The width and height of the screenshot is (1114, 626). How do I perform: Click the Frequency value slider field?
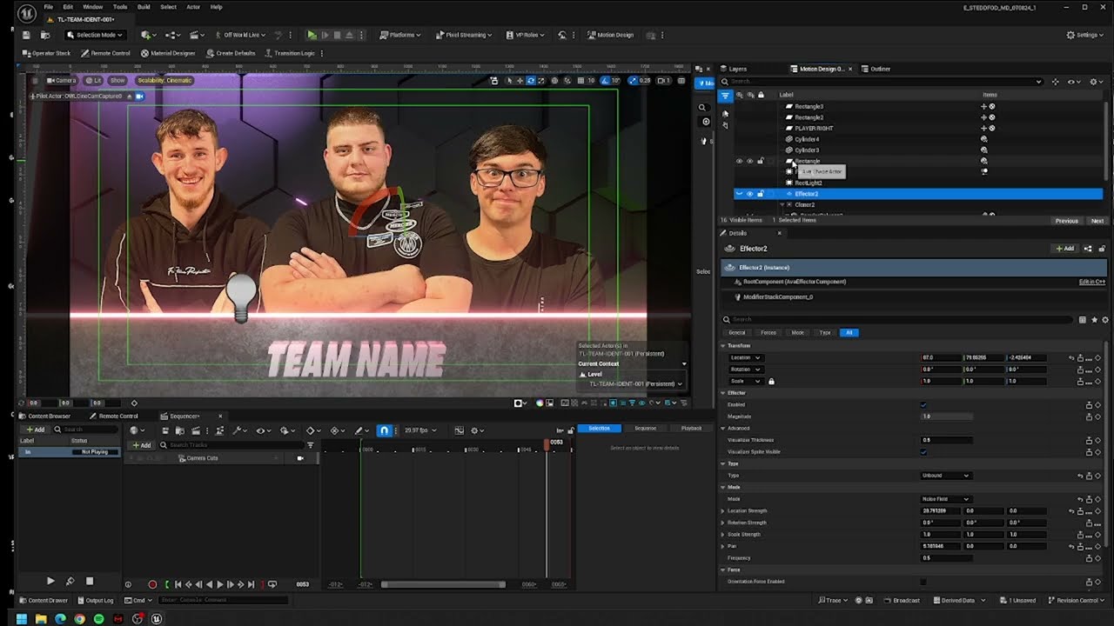click(x=946, y=558)
